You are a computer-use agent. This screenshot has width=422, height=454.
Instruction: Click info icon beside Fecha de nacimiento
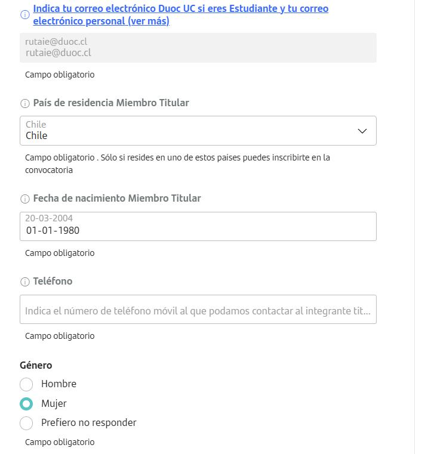(25, 199)
